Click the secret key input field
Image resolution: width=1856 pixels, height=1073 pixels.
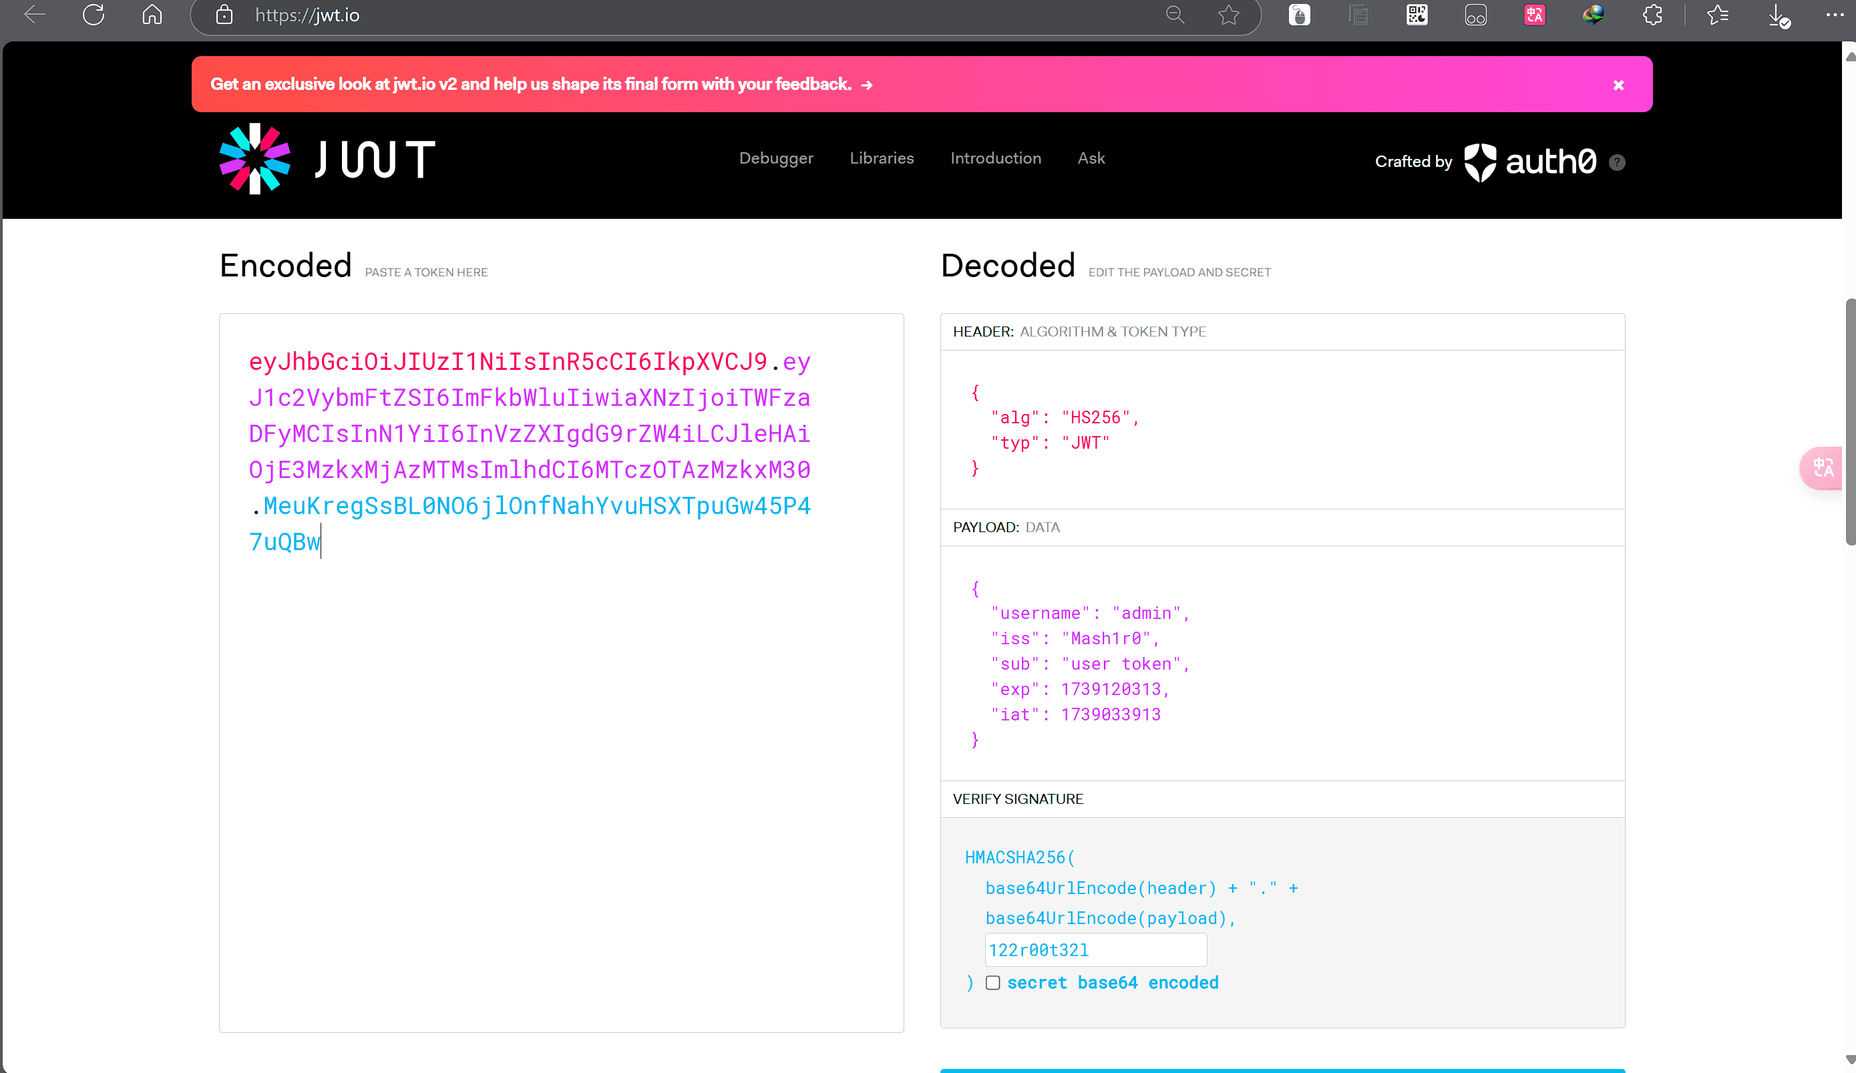1095,950
